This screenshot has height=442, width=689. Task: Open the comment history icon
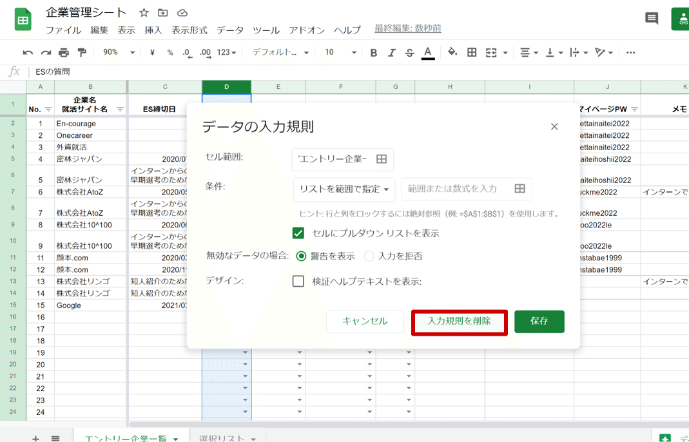point(651,19)
